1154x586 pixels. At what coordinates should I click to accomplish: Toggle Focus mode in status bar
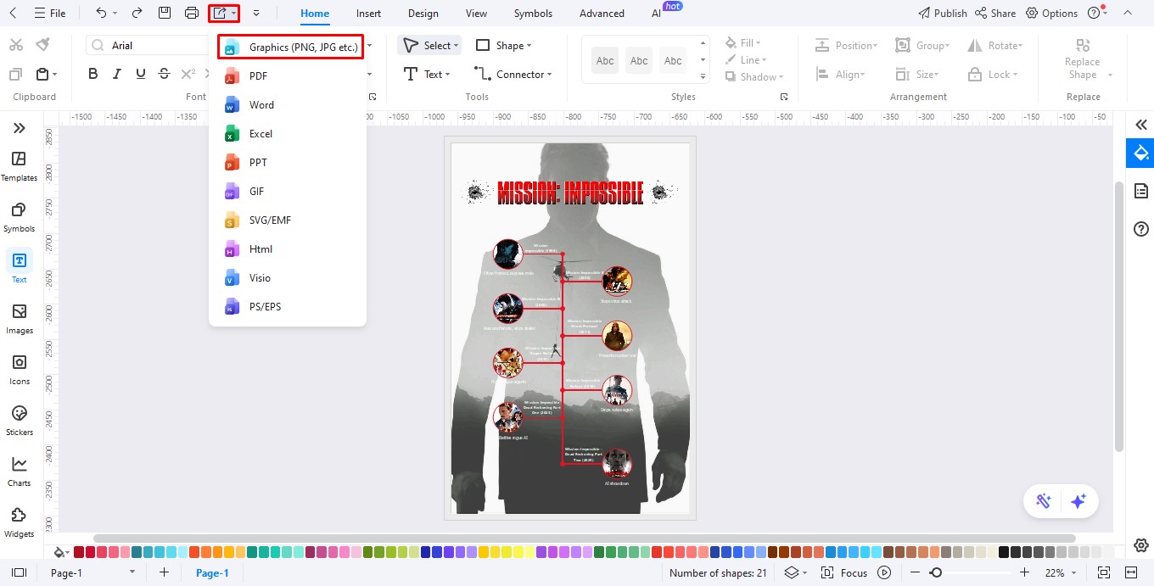tap(845, 573)
